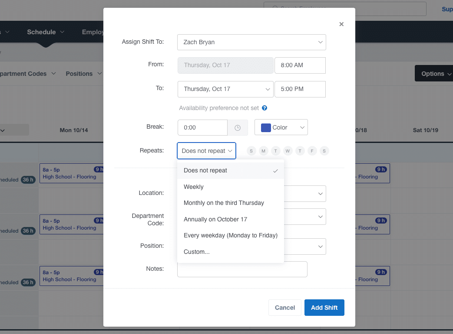The width and height of the screenshot is (453, 334).
Task: Click the blue color swatch
Action: [x=266, y=128]
